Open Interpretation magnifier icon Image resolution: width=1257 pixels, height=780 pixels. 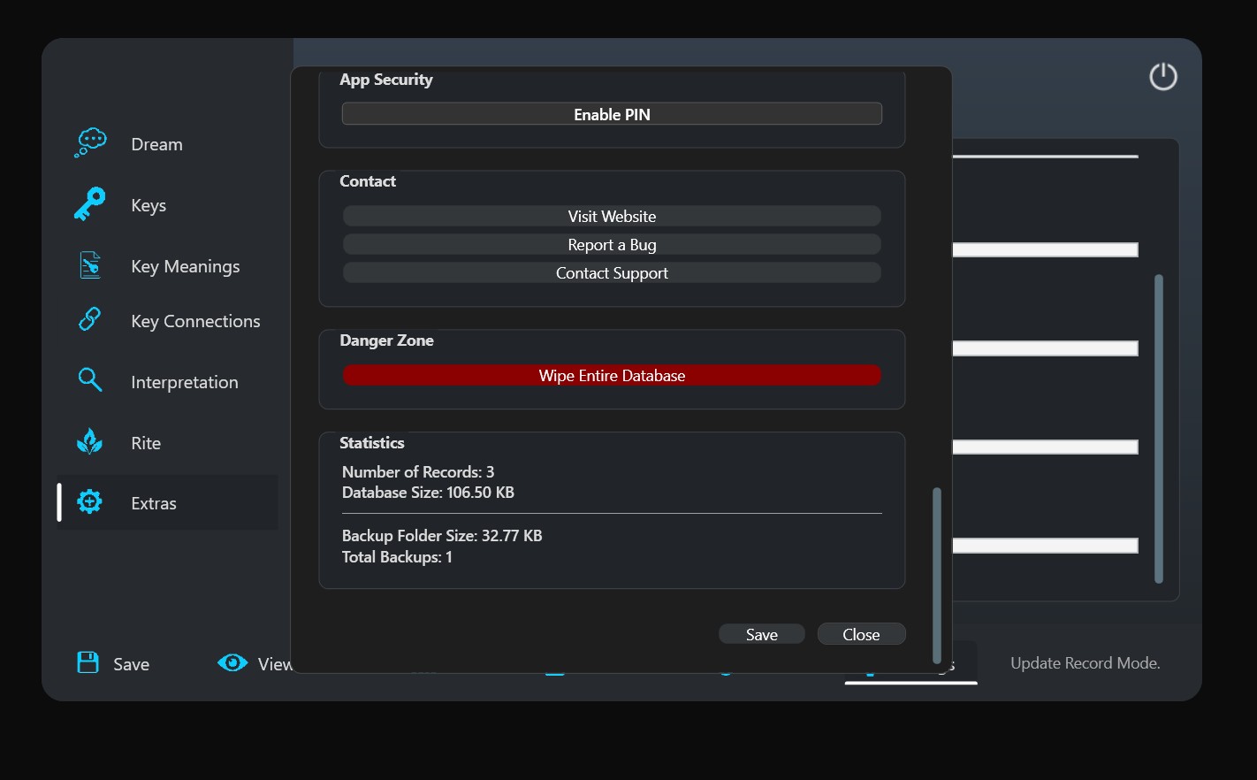click(90, 380)
